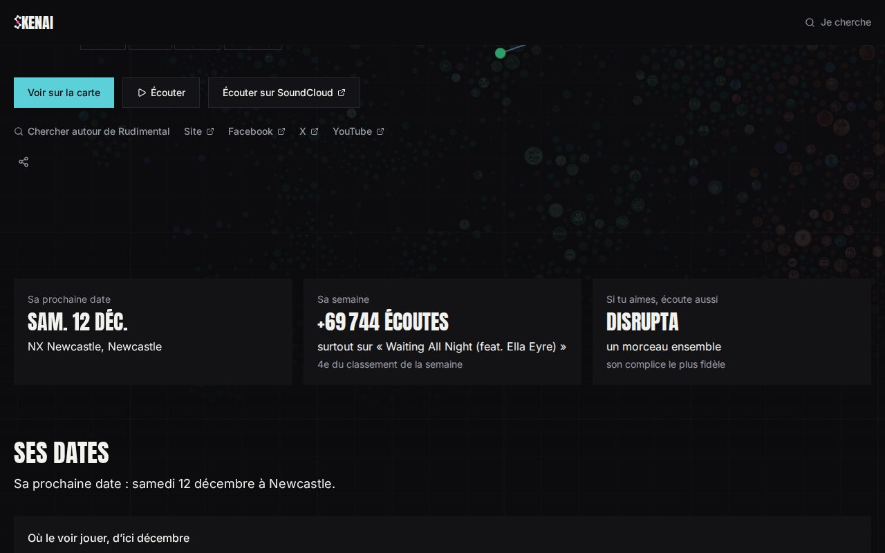Click the "SES DATES" heading
Viewport: 885px width, 553px height.
[x=62, y=453]
